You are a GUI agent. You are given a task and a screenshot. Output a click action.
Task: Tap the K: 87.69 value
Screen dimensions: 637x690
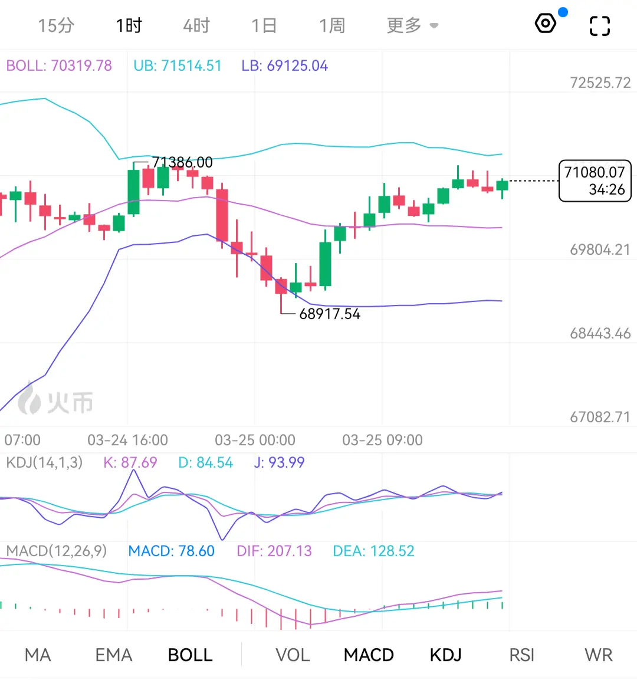tap(130, 462)
